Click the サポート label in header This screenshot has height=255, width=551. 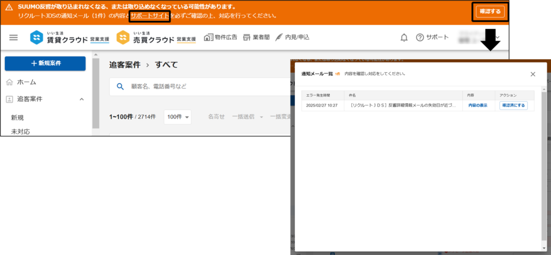pos(437,38)
